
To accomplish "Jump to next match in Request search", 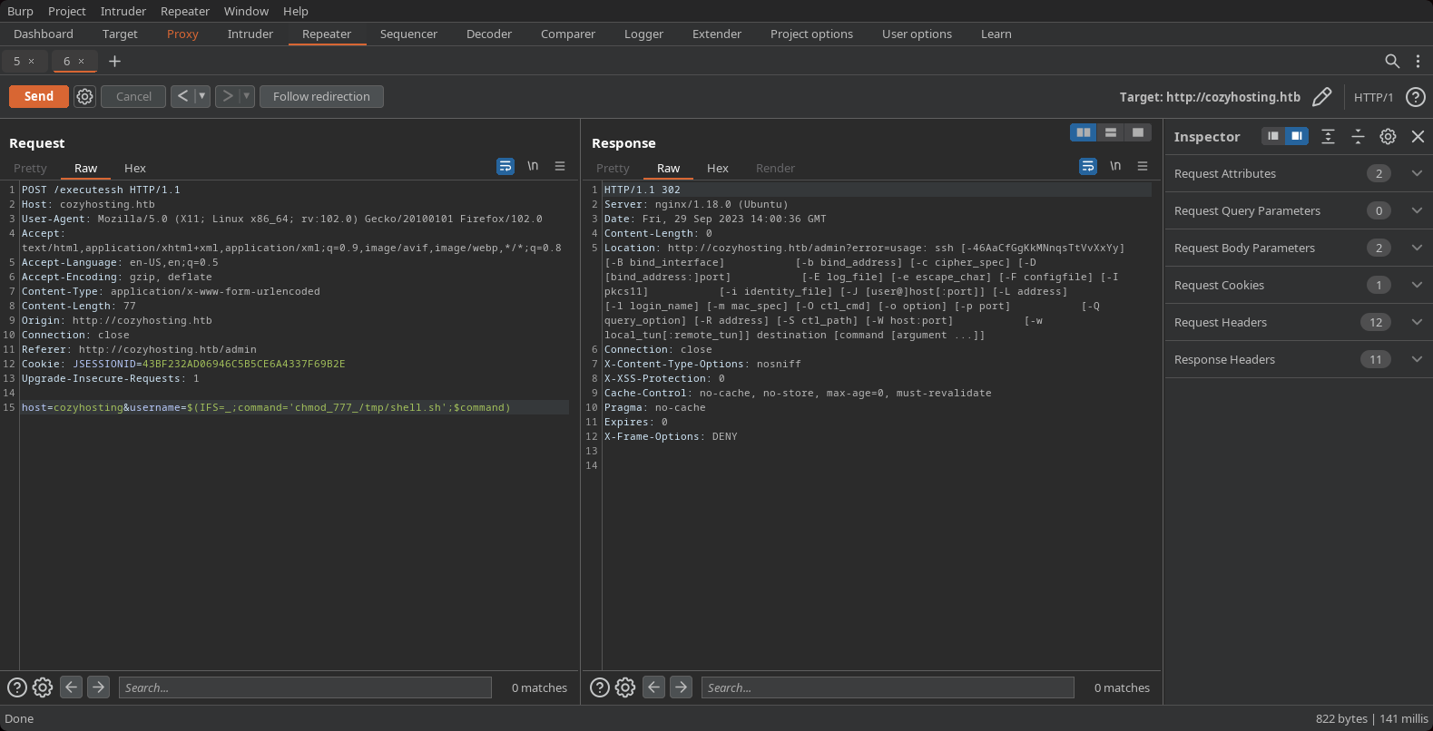I will coord(99,687).
